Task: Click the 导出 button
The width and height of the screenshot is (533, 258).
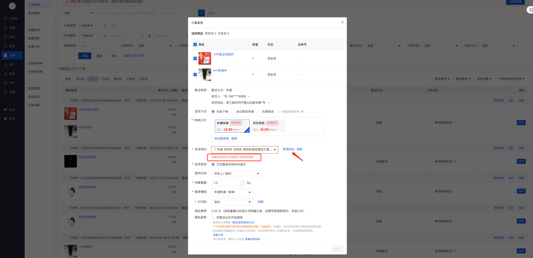Action: 114,56
